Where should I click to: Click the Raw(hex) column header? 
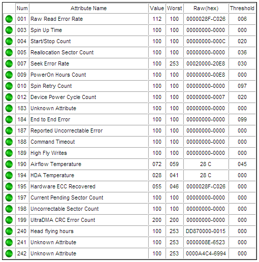pyautogui.click(x=206, y=8)
